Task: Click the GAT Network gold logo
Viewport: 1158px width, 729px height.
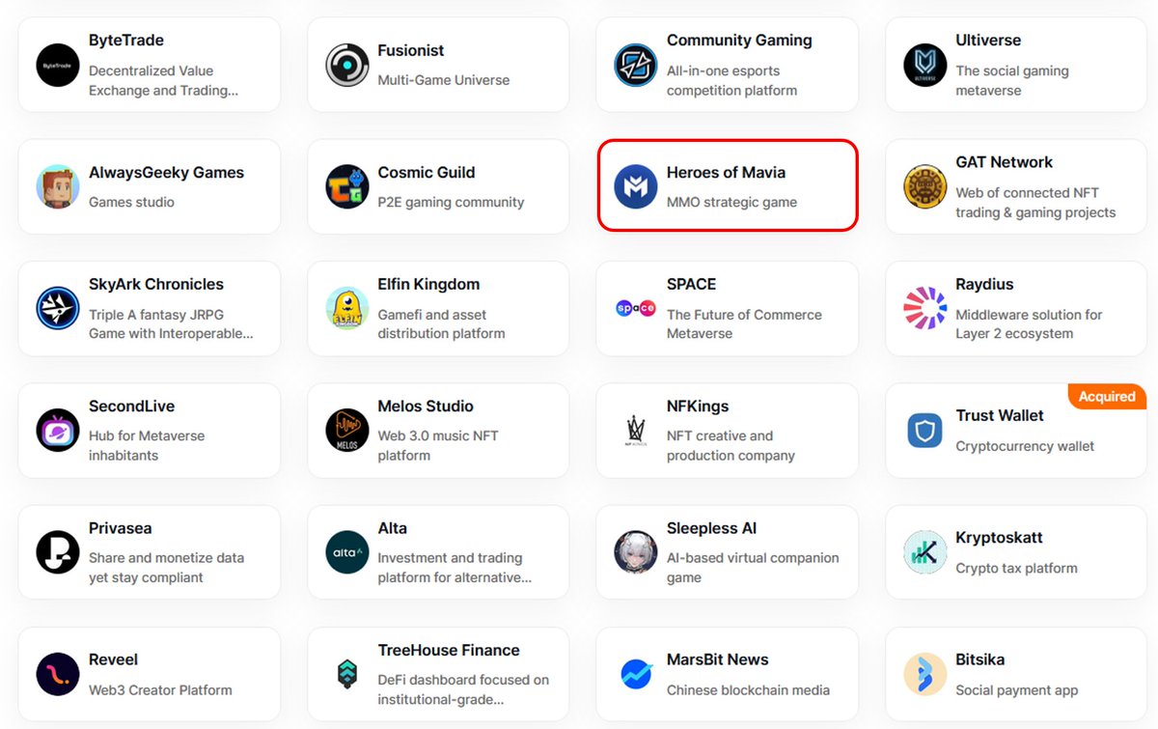Action: 924,186
